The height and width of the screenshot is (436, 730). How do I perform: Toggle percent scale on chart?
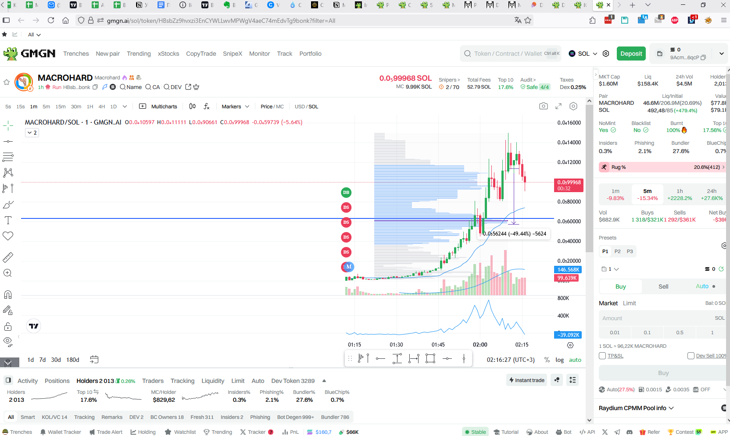(x=547, y=360)
